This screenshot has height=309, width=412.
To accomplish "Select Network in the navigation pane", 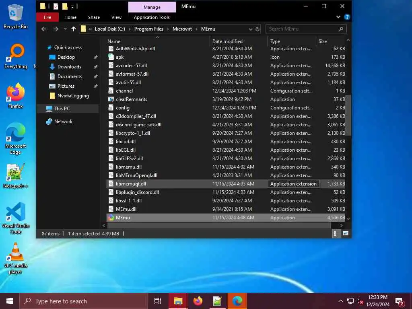I will (x=63, y=122).
